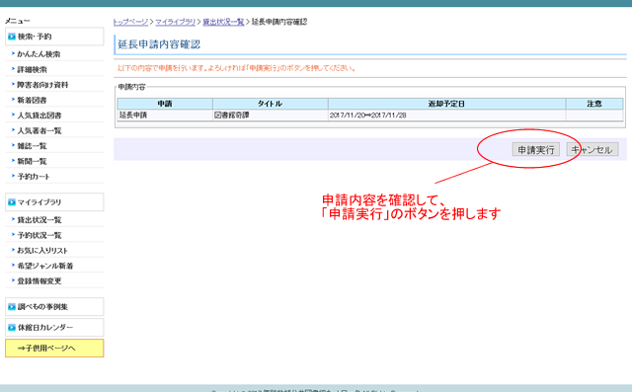Open かんたん検索 in the sidebar
632x392 pixels.
click(39, 54)
